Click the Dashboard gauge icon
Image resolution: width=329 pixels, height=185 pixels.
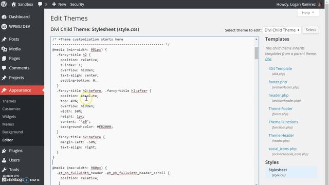(4, 17)
